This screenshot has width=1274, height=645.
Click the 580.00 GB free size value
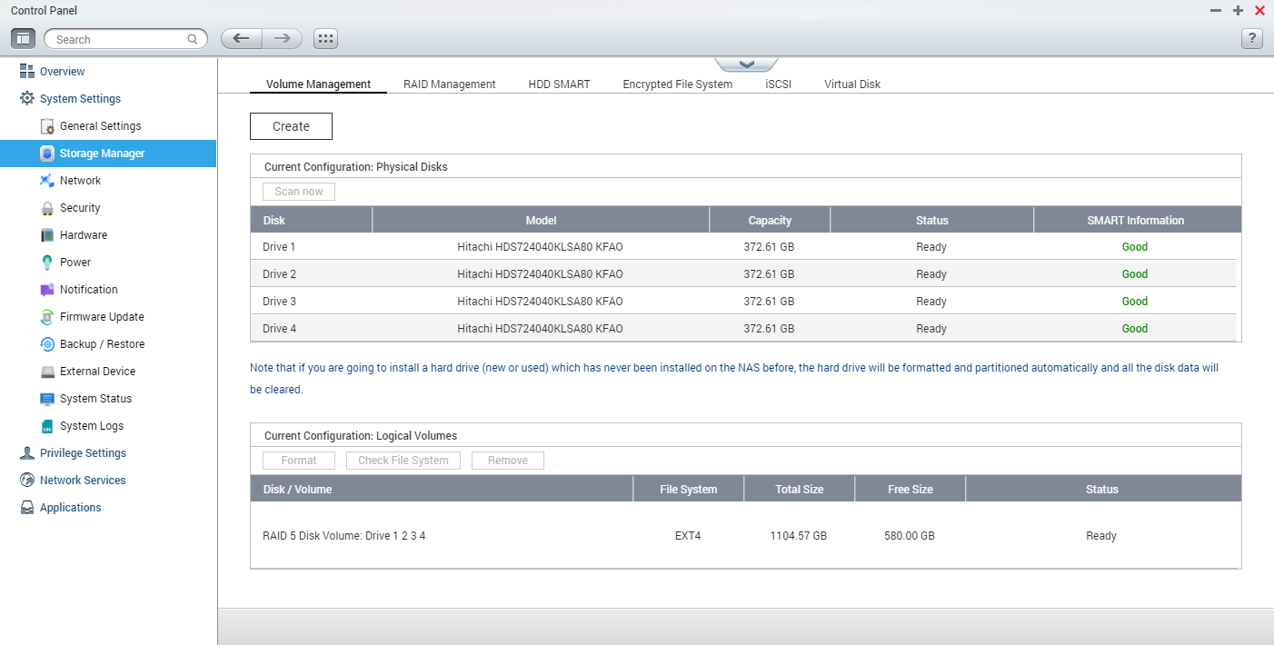coord(910,536)
